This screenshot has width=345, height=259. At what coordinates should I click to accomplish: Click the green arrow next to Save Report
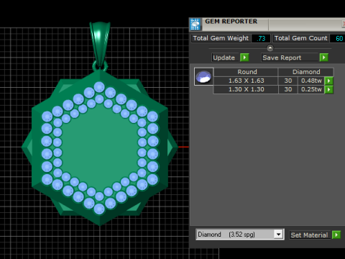tap(323, 58)
